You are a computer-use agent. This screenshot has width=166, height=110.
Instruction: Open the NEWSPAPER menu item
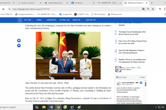pyautogui.click(x=51, y=20)
